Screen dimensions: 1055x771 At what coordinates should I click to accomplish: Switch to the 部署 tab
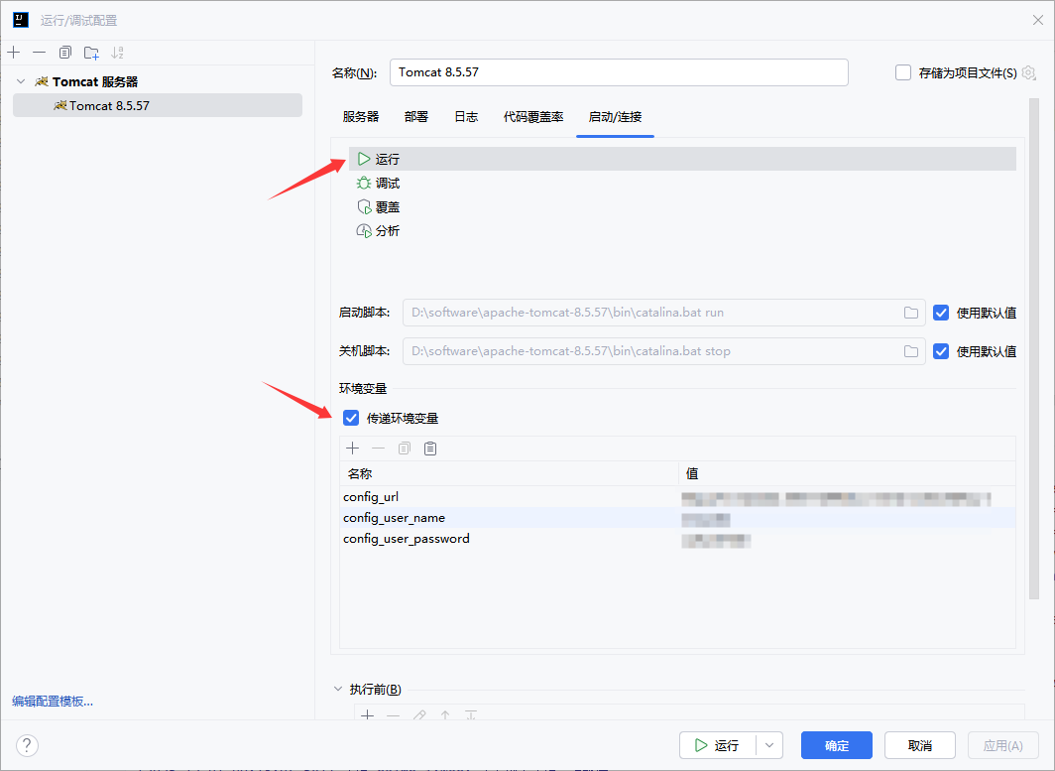415,117
